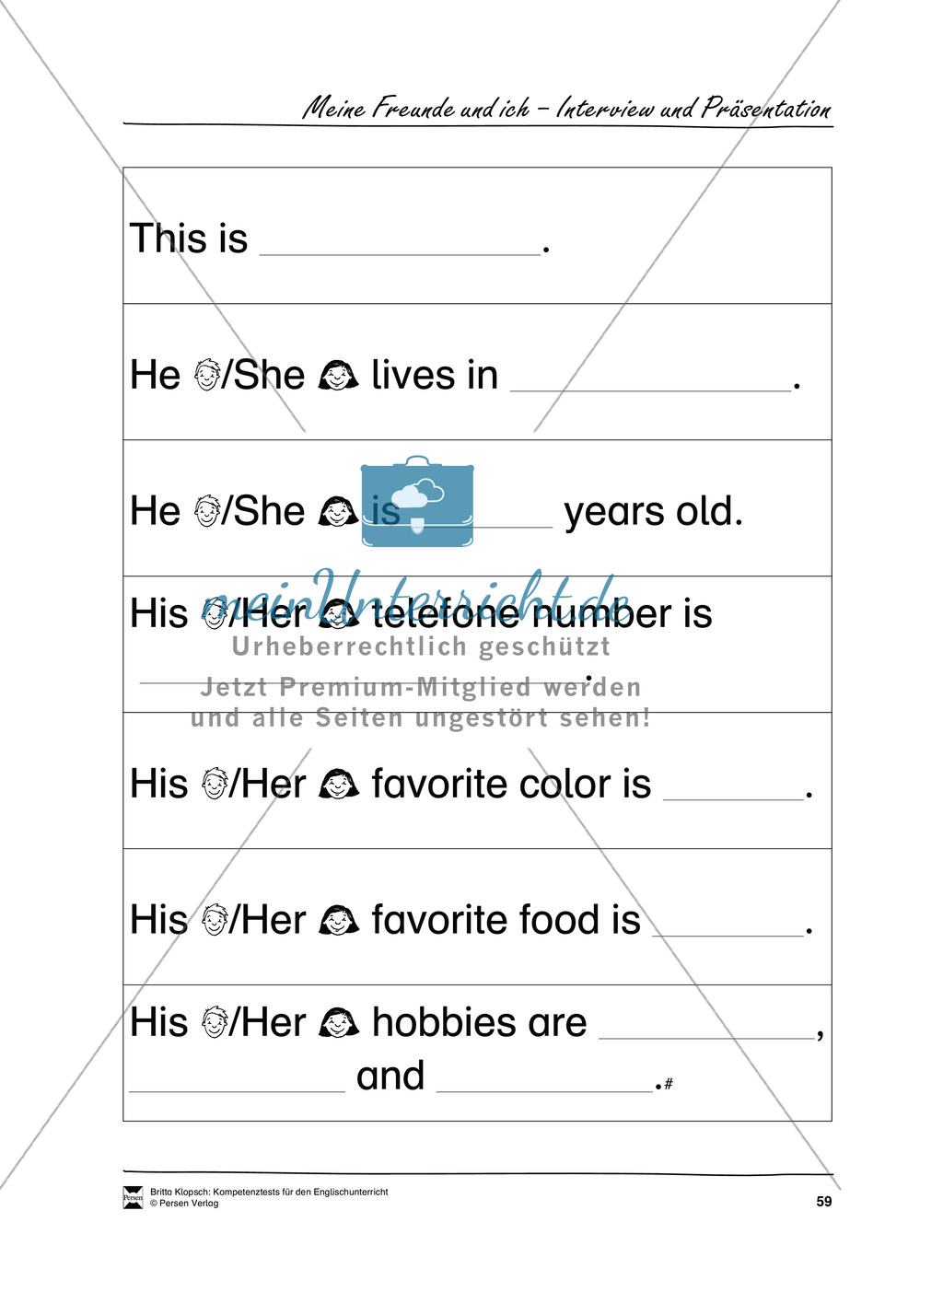Screen dimensions: 943x1292
Task: Click the boy face icon in the 'lives in' row
Action: (207, 375)
